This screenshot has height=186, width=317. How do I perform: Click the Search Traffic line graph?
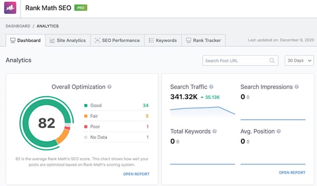[x=202, y=112]
